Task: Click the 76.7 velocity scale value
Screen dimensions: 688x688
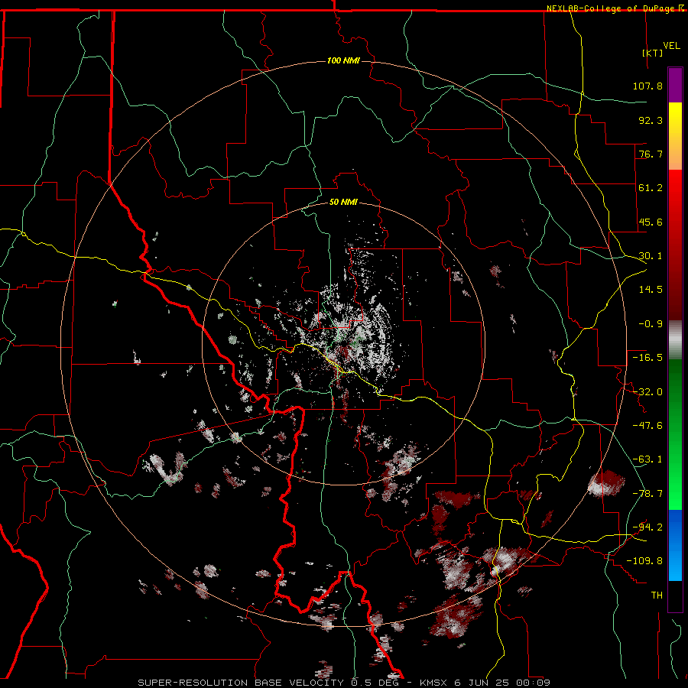Action: (651, 154)
